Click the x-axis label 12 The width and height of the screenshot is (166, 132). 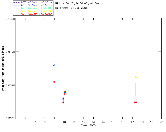[x=84, y=122]
